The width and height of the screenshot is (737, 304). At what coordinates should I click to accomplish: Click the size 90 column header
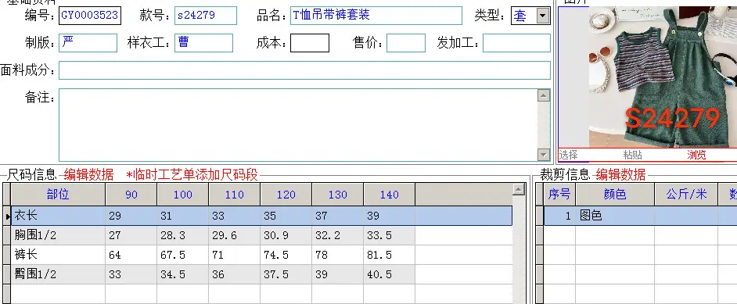[131, 195]
